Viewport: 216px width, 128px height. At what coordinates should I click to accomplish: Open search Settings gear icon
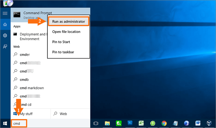(5, 35)
